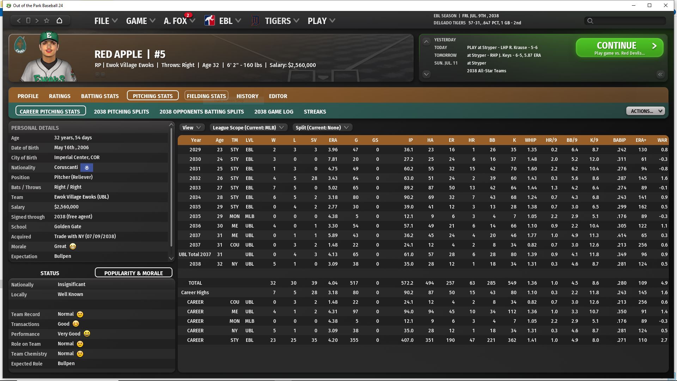Go forward with the right arrow icon
The height and width of the screenshot is (381, 677).
click(37, 21)
